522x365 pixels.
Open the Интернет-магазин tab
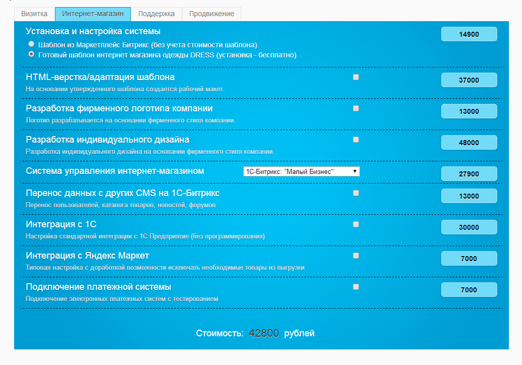[93, 14]
